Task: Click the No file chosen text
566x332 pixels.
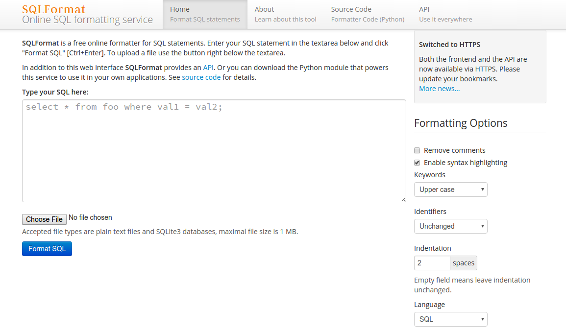Action: pyautogui.click(x=90, y=217)
